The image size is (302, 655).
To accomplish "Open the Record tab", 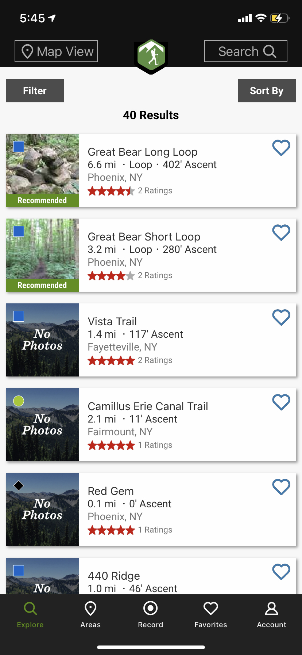I will [x=151, y=615].
